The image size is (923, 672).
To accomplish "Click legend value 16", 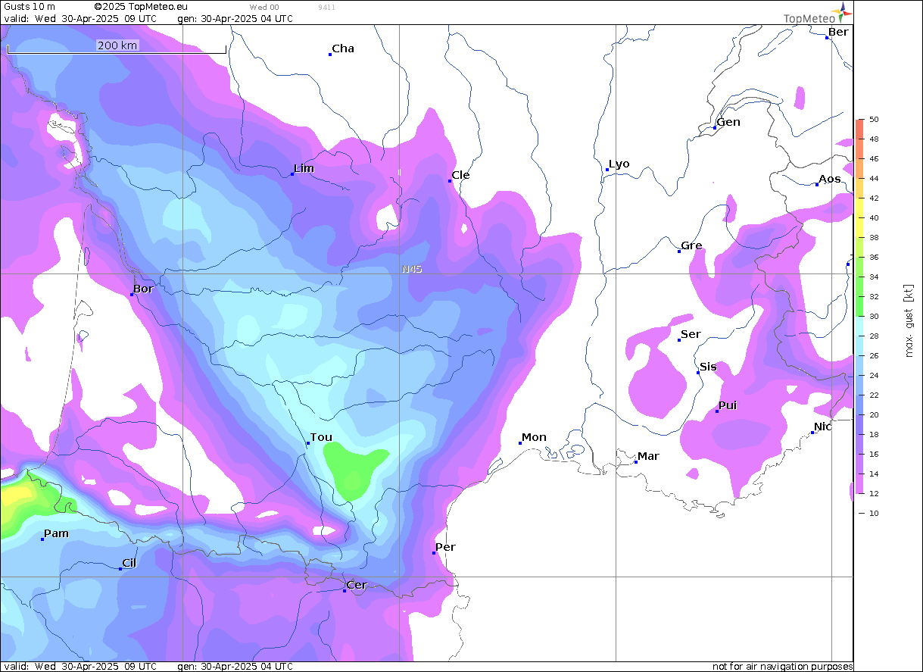I will coord(874,455).
